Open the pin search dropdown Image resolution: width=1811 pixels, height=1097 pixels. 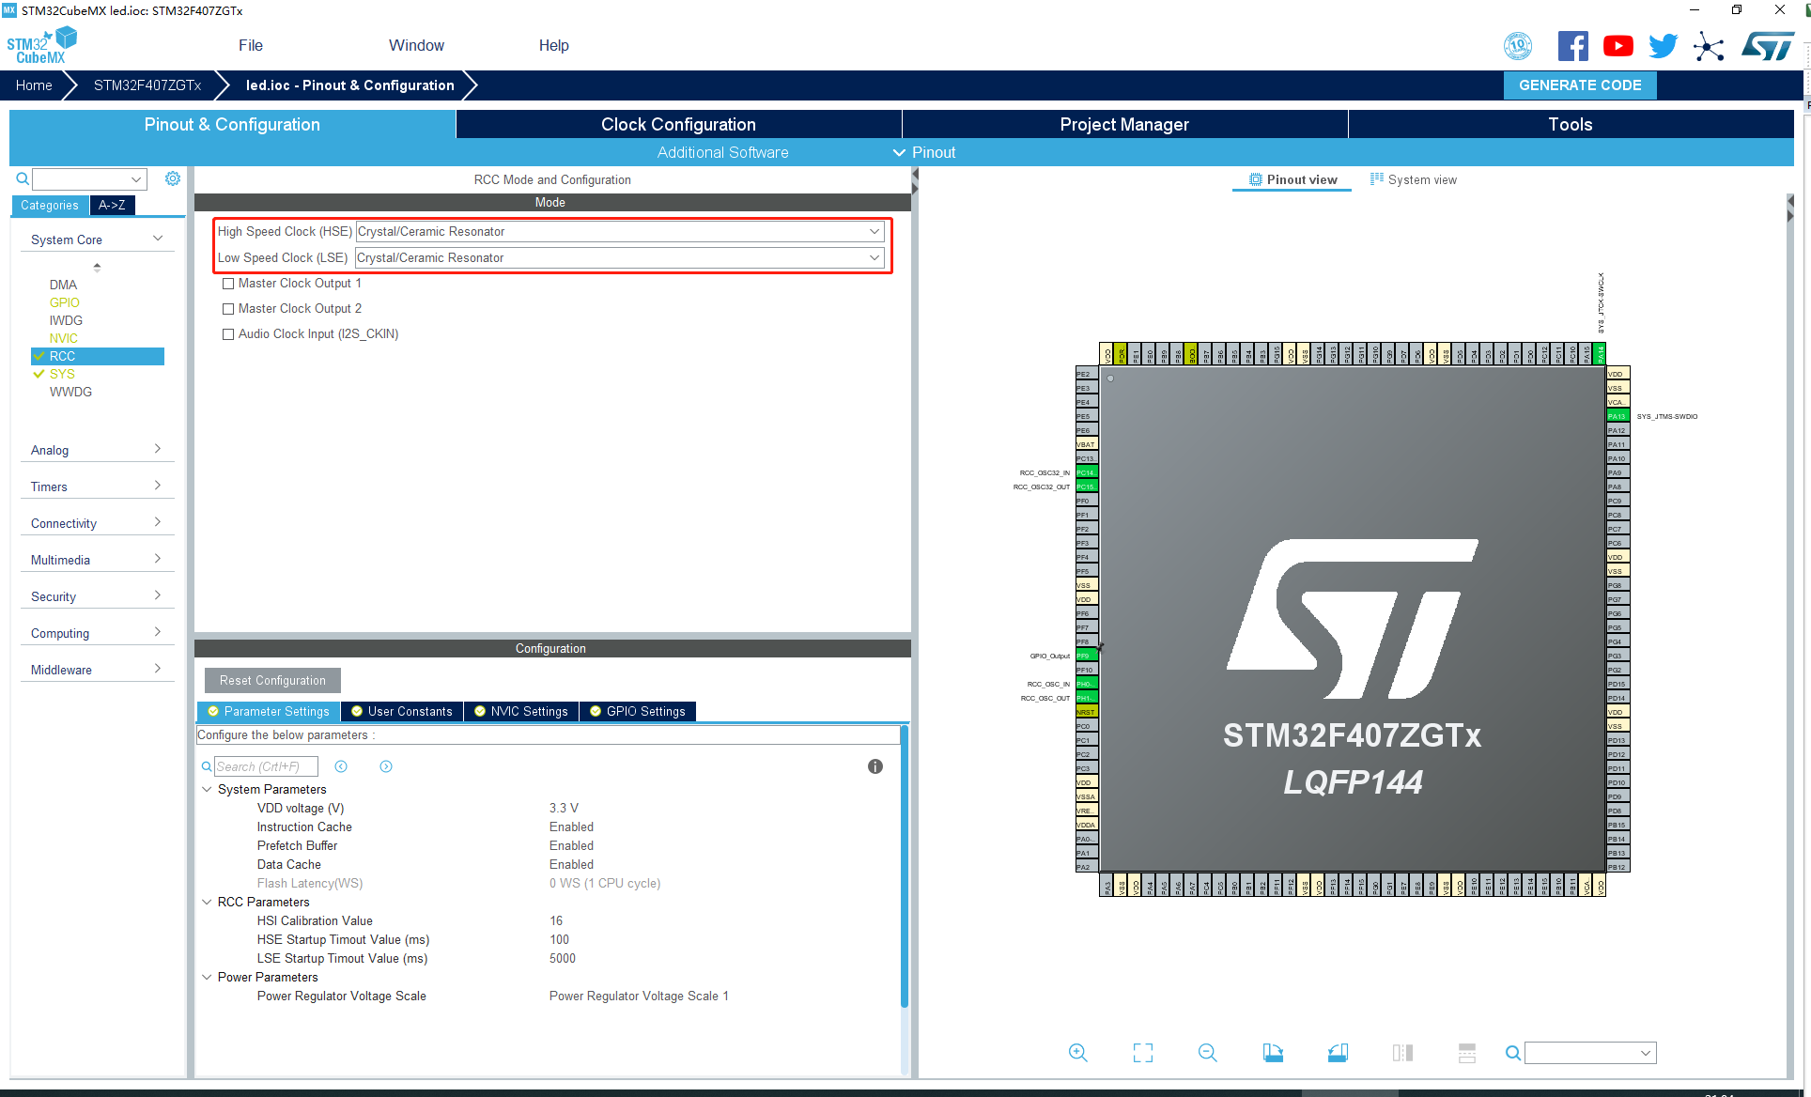1646,1053
